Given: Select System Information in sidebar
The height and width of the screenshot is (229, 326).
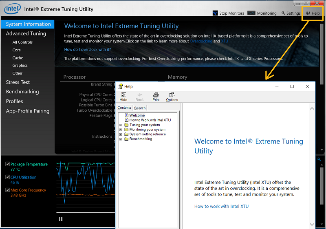Looking at the screenshot, I should (28, 24).
